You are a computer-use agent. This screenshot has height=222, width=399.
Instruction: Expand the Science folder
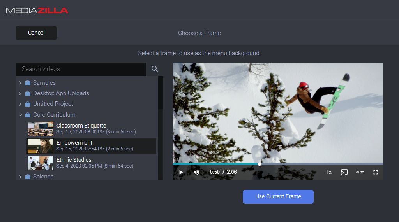[20, 177]
